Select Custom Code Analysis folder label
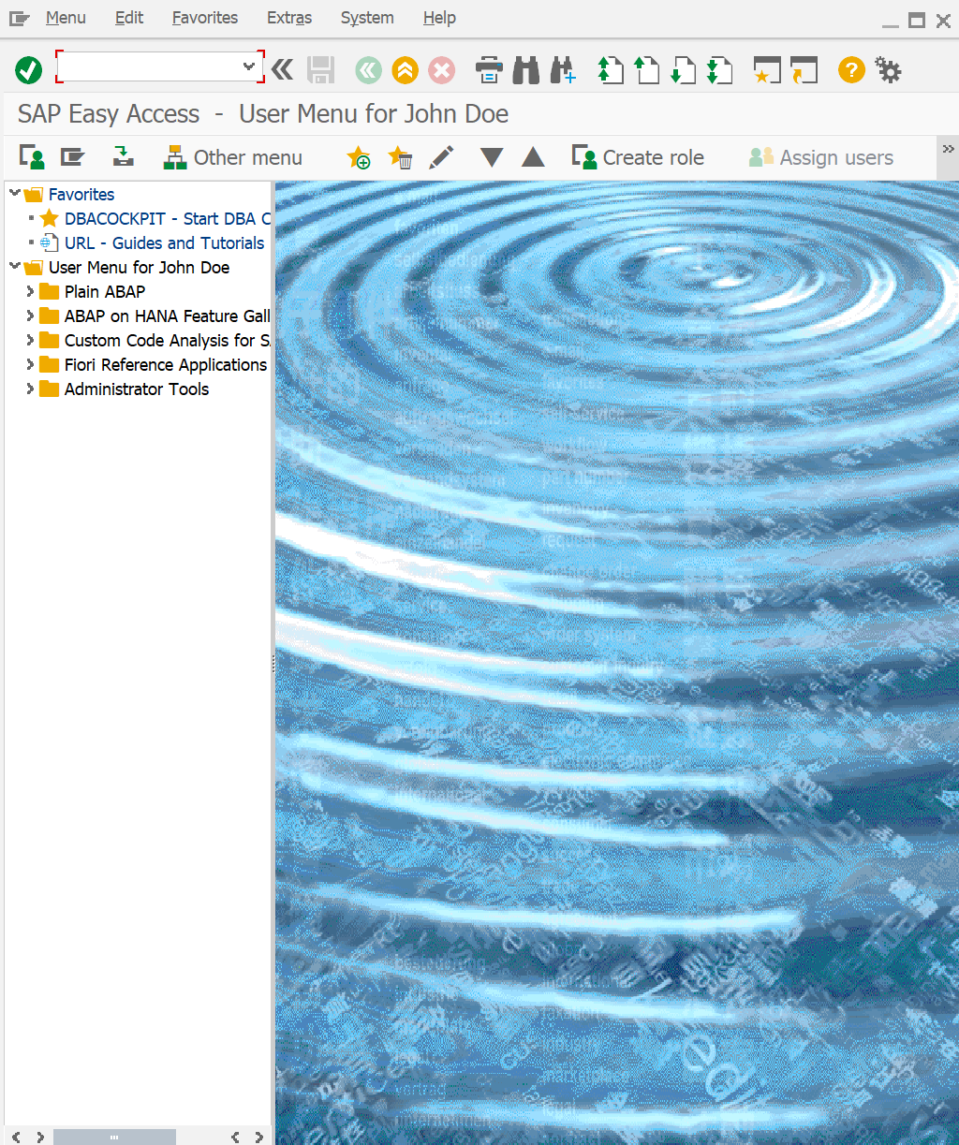 (x=168, y=340)
